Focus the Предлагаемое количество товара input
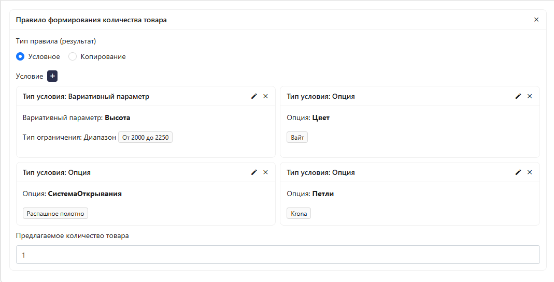 tap(278, 255)
